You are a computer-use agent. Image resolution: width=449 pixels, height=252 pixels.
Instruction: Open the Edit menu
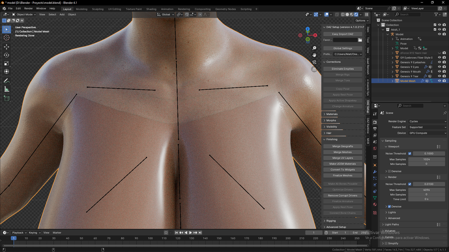[18, 8]
